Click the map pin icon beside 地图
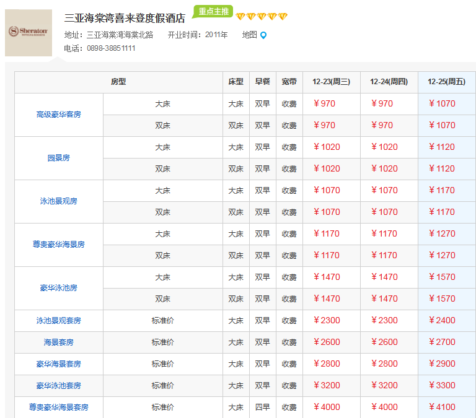Screen dimensions: 476x418 coord(263,35)
